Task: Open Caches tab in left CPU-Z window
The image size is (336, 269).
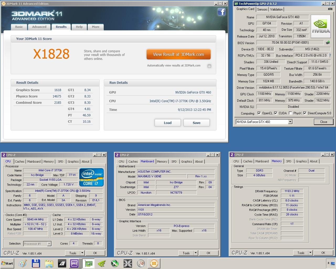Action: coord(19,162)
